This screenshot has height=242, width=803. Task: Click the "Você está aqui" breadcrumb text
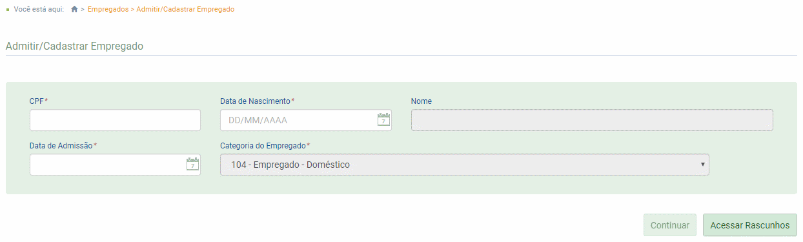(39, 10)
